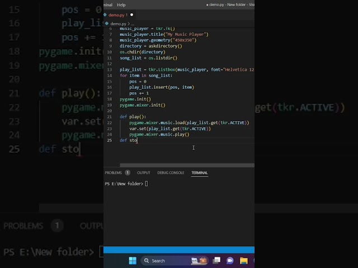Click 'pygame.mixer.init()' on line 19
358x268 pixels.
coord(143,105)
